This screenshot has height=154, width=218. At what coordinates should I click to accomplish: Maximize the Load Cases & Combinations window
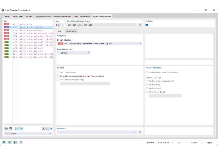pyautogui.click(x=206, y=10)
